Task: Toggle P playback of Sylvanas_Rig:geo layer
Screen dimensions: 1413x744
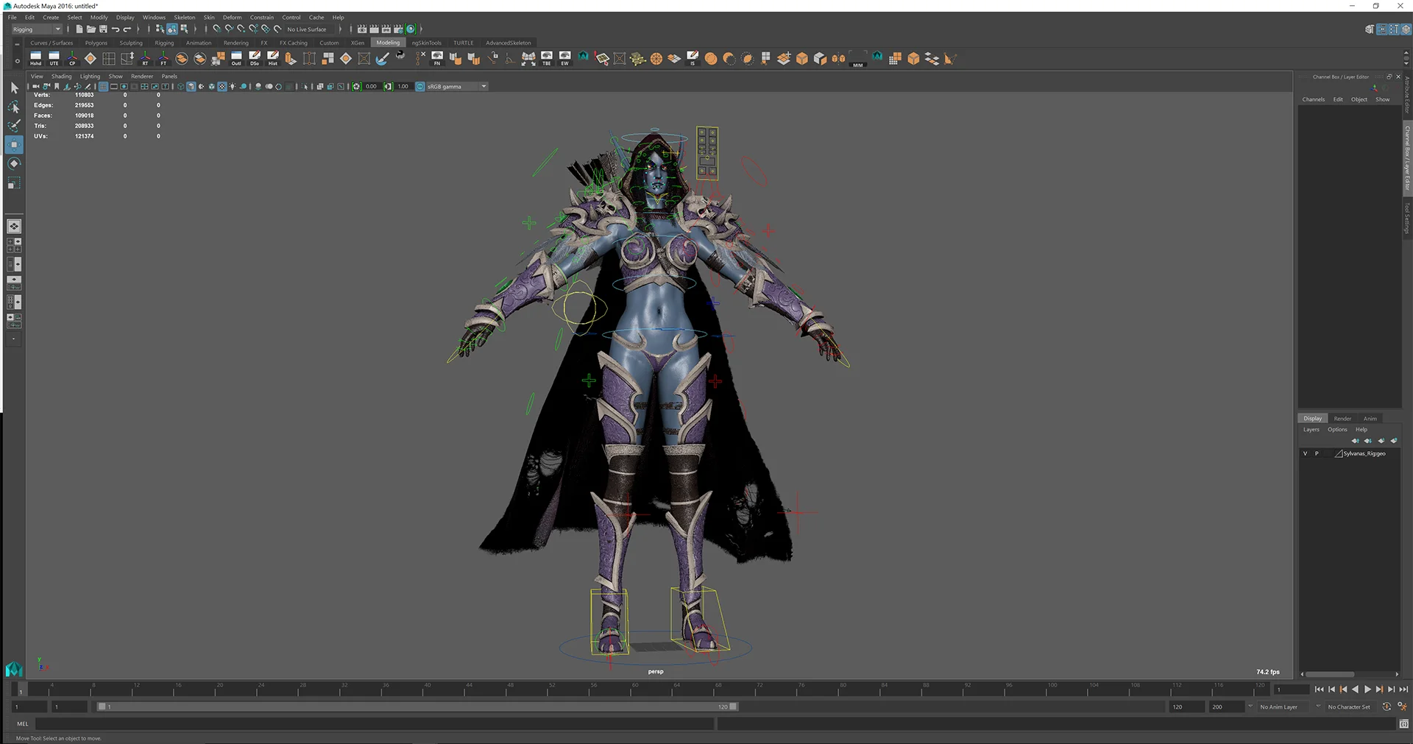Action: pos(1317,453)
